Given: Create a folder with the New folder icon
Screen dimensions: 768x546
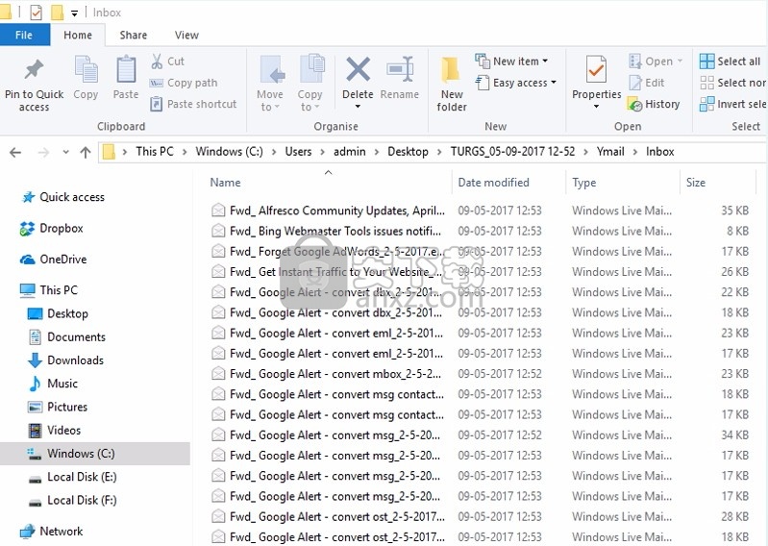Looking at the screenshot, I should (x=452, y=75).
